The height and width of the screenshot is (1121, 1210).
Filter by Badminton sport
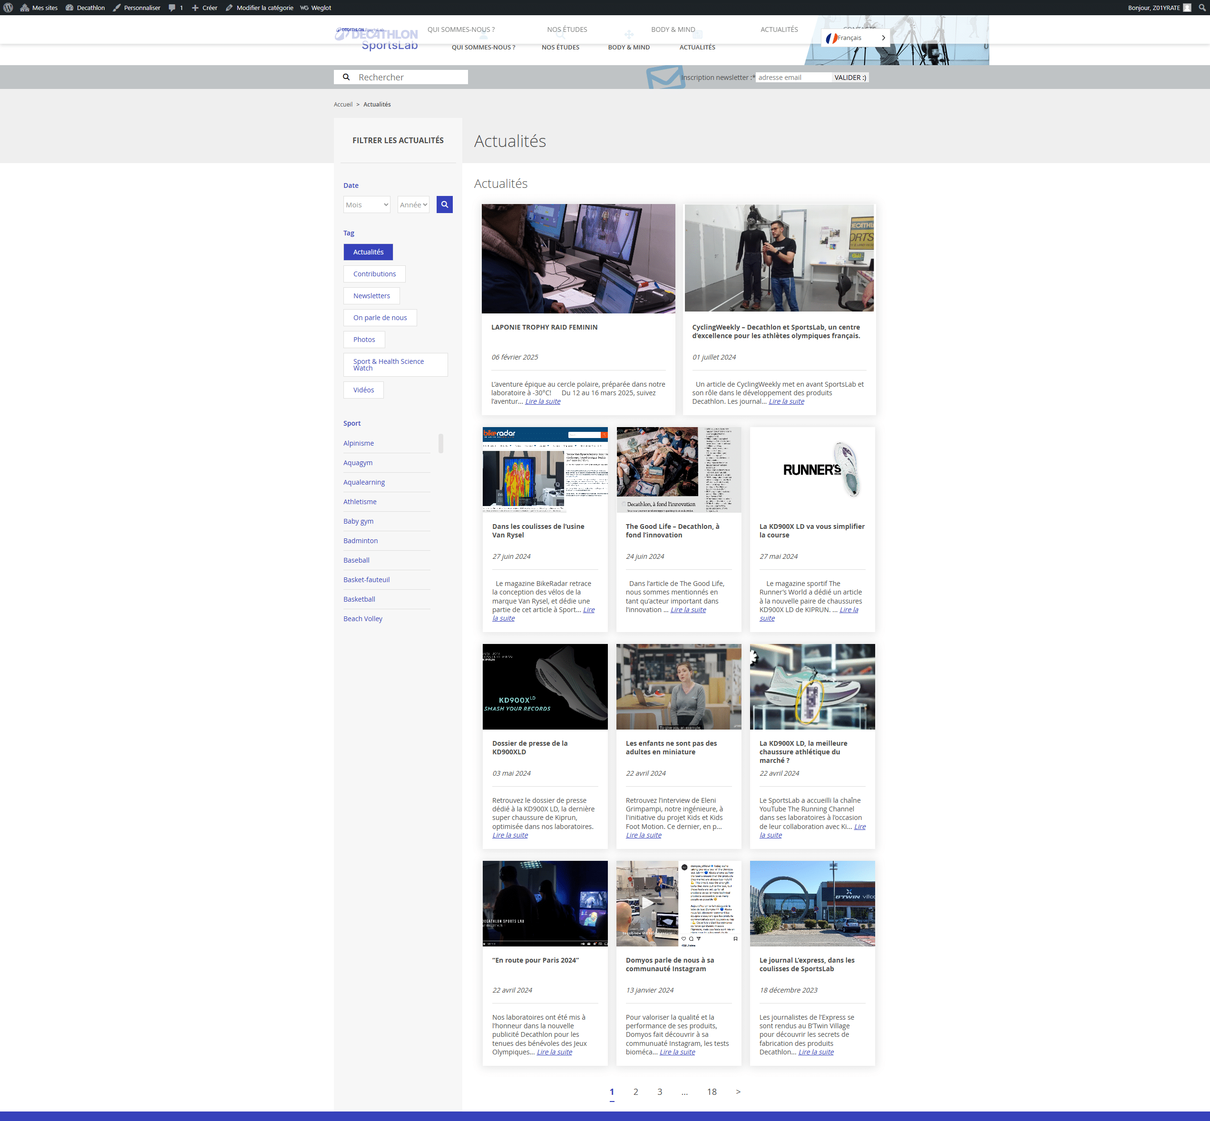click(x=360, y=540)
